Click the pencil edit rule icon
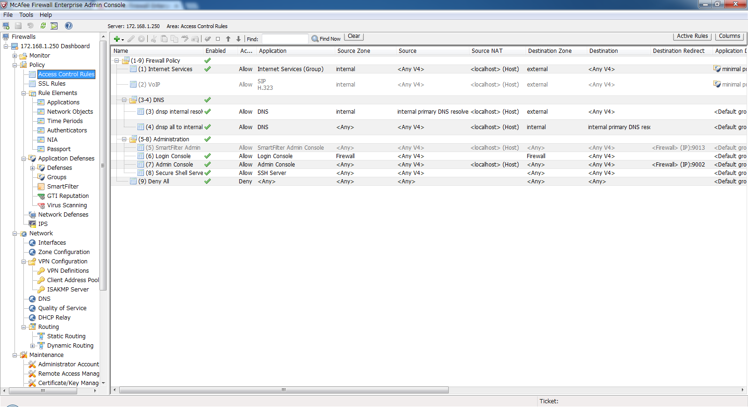 [x=131, y=39]
